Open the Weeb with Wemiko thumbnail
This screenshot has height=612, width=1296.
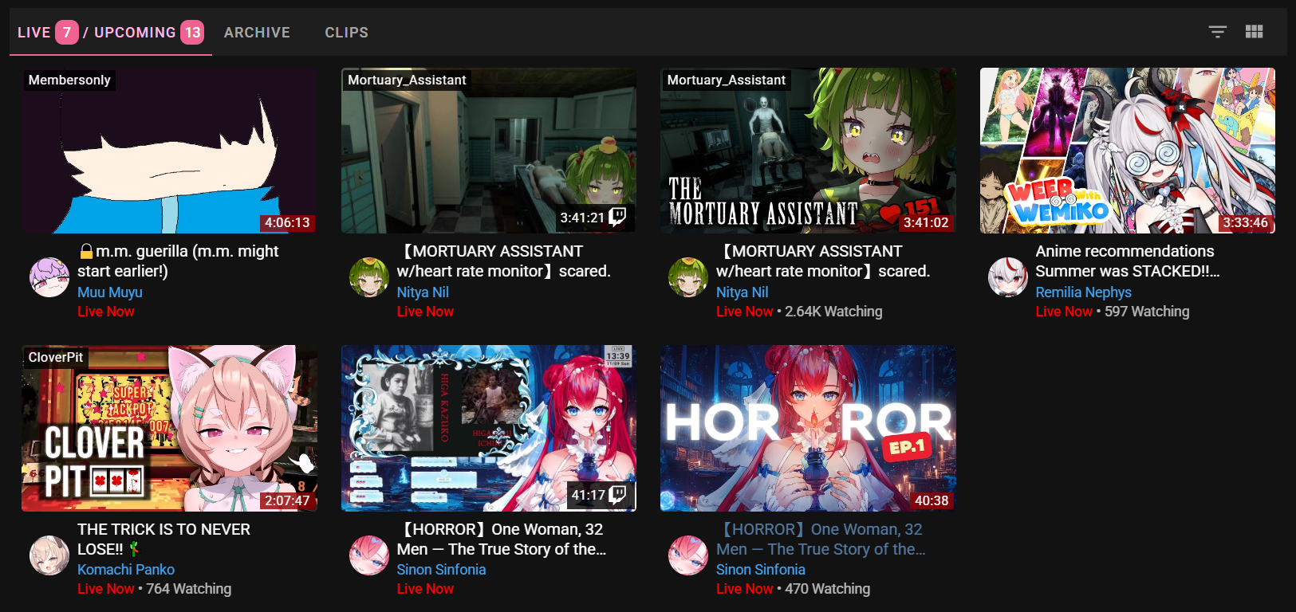tap(1127, 151)
